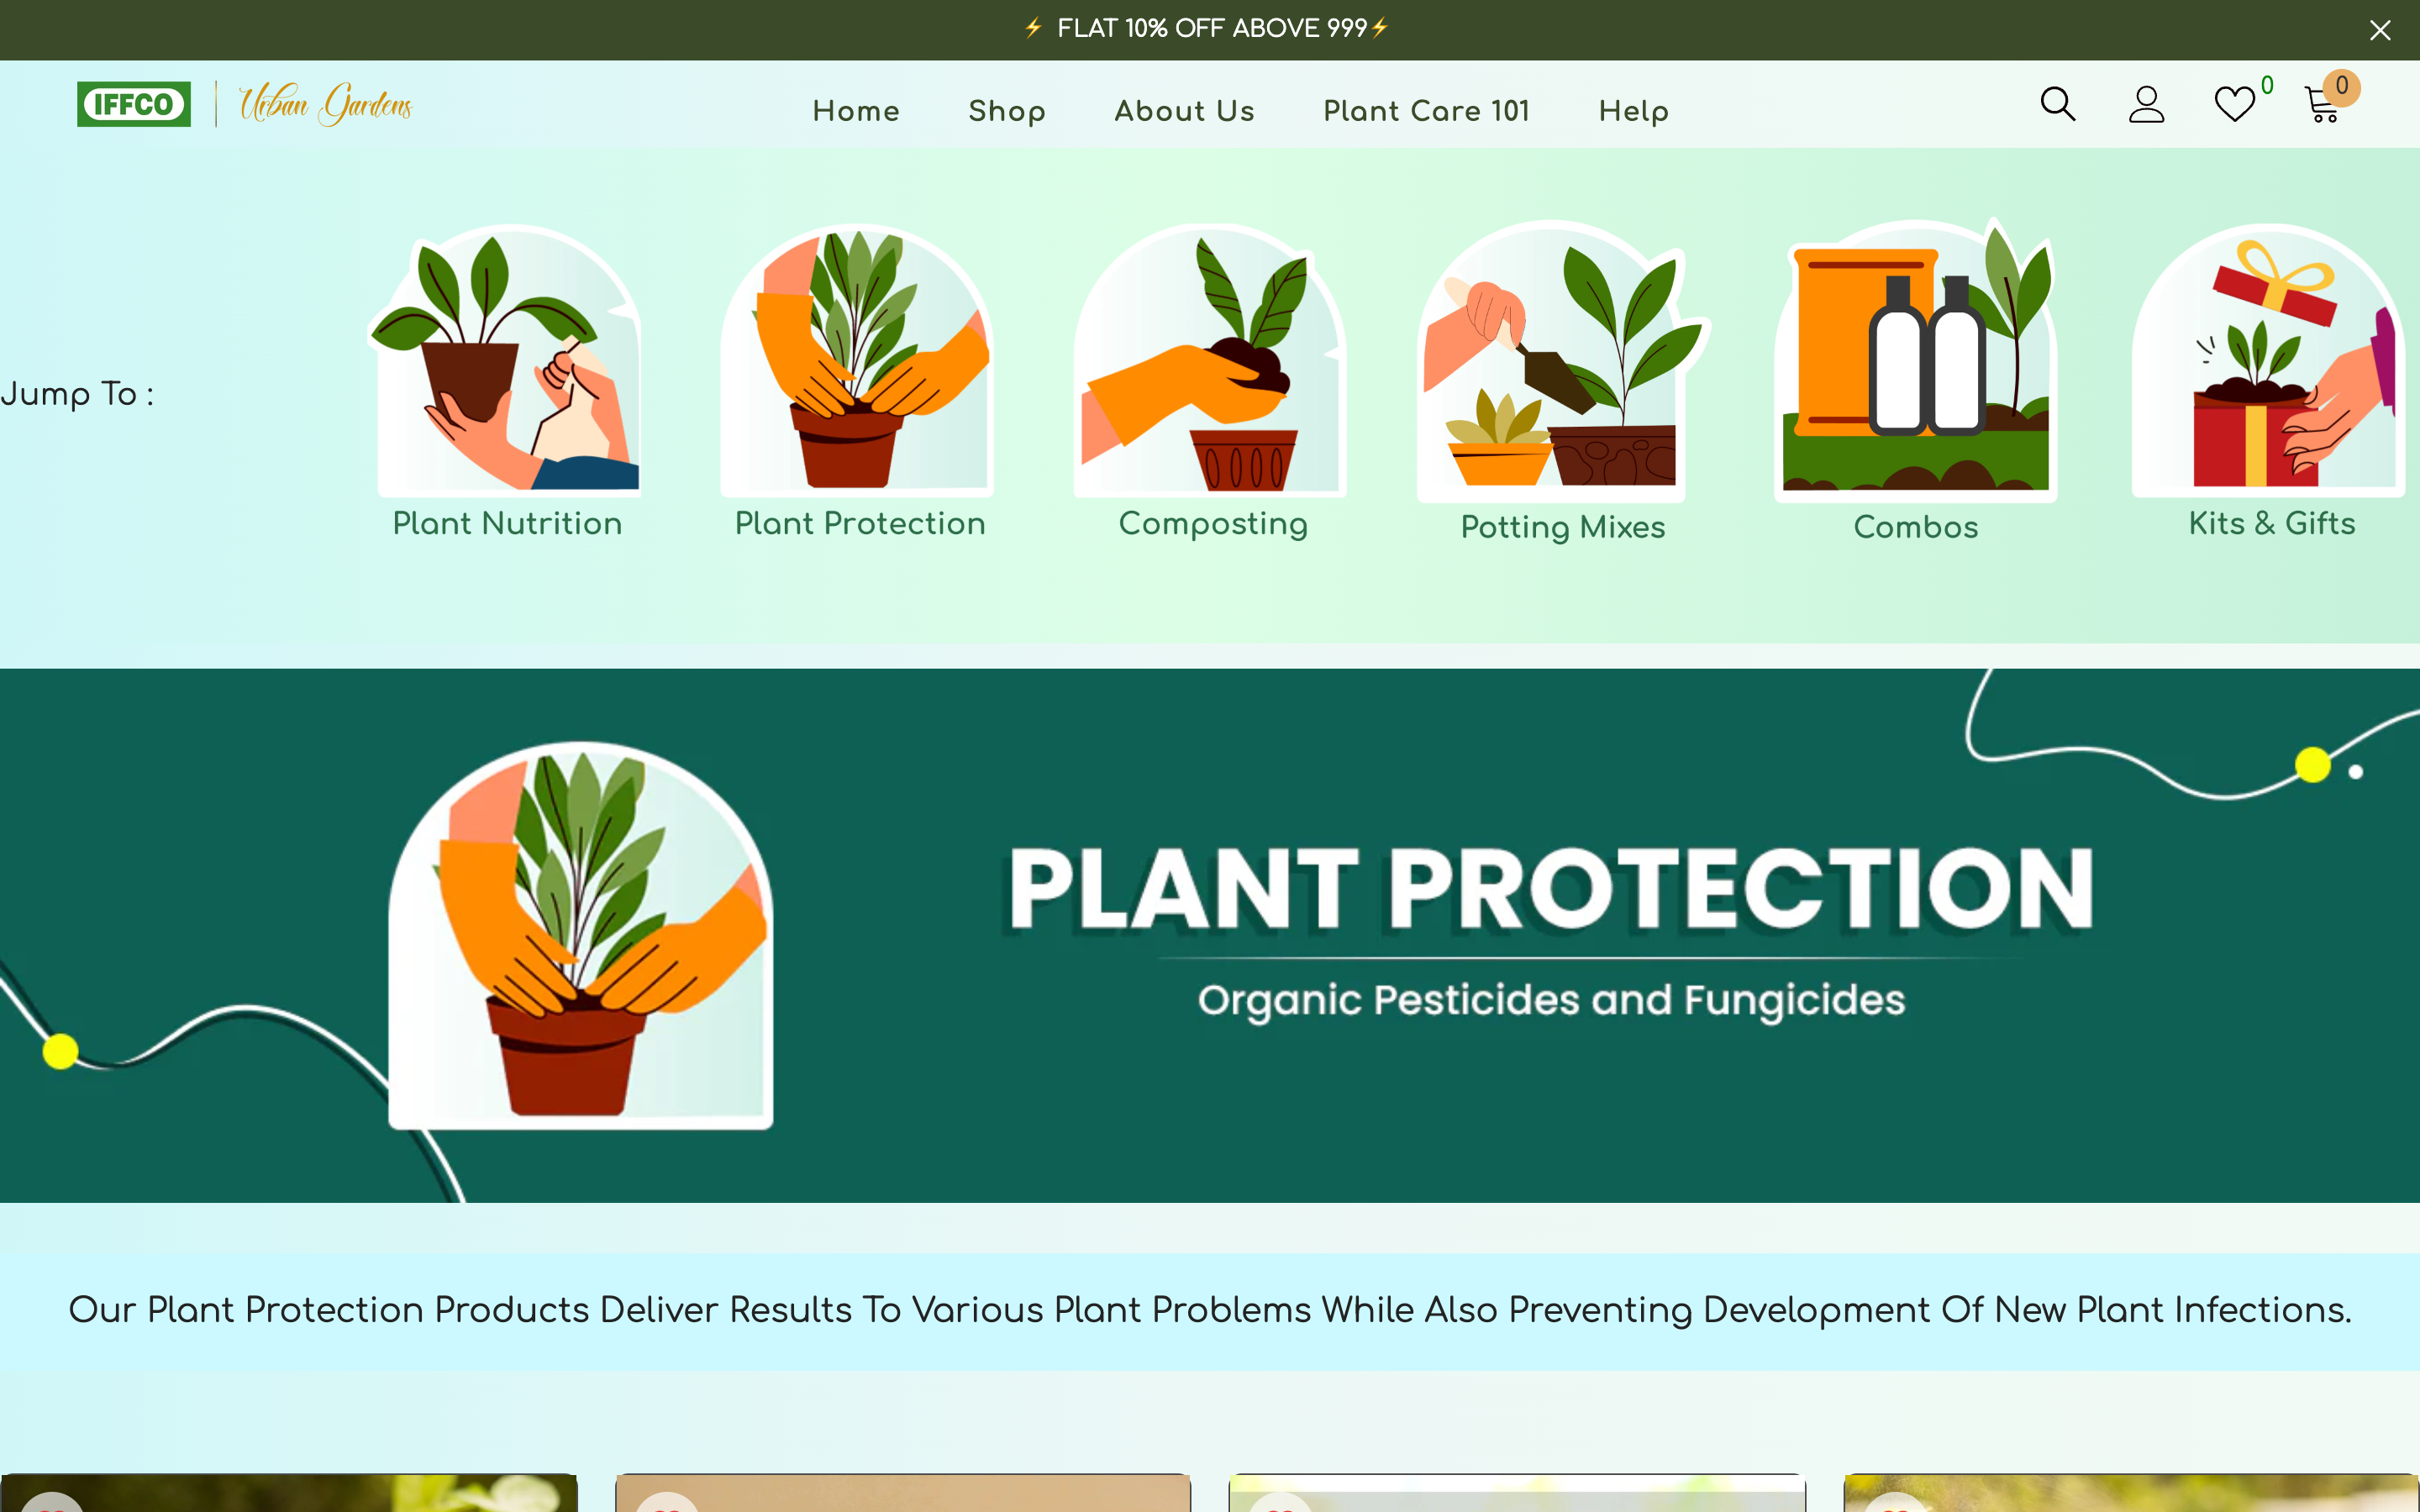View wishlist via the heart icon
Screen dimensions: 2420x1512
(x=2233, y=104)
